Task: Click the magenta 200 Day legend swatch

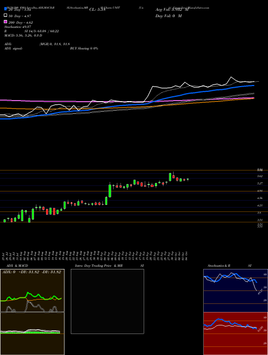Action: coord(6,22)
